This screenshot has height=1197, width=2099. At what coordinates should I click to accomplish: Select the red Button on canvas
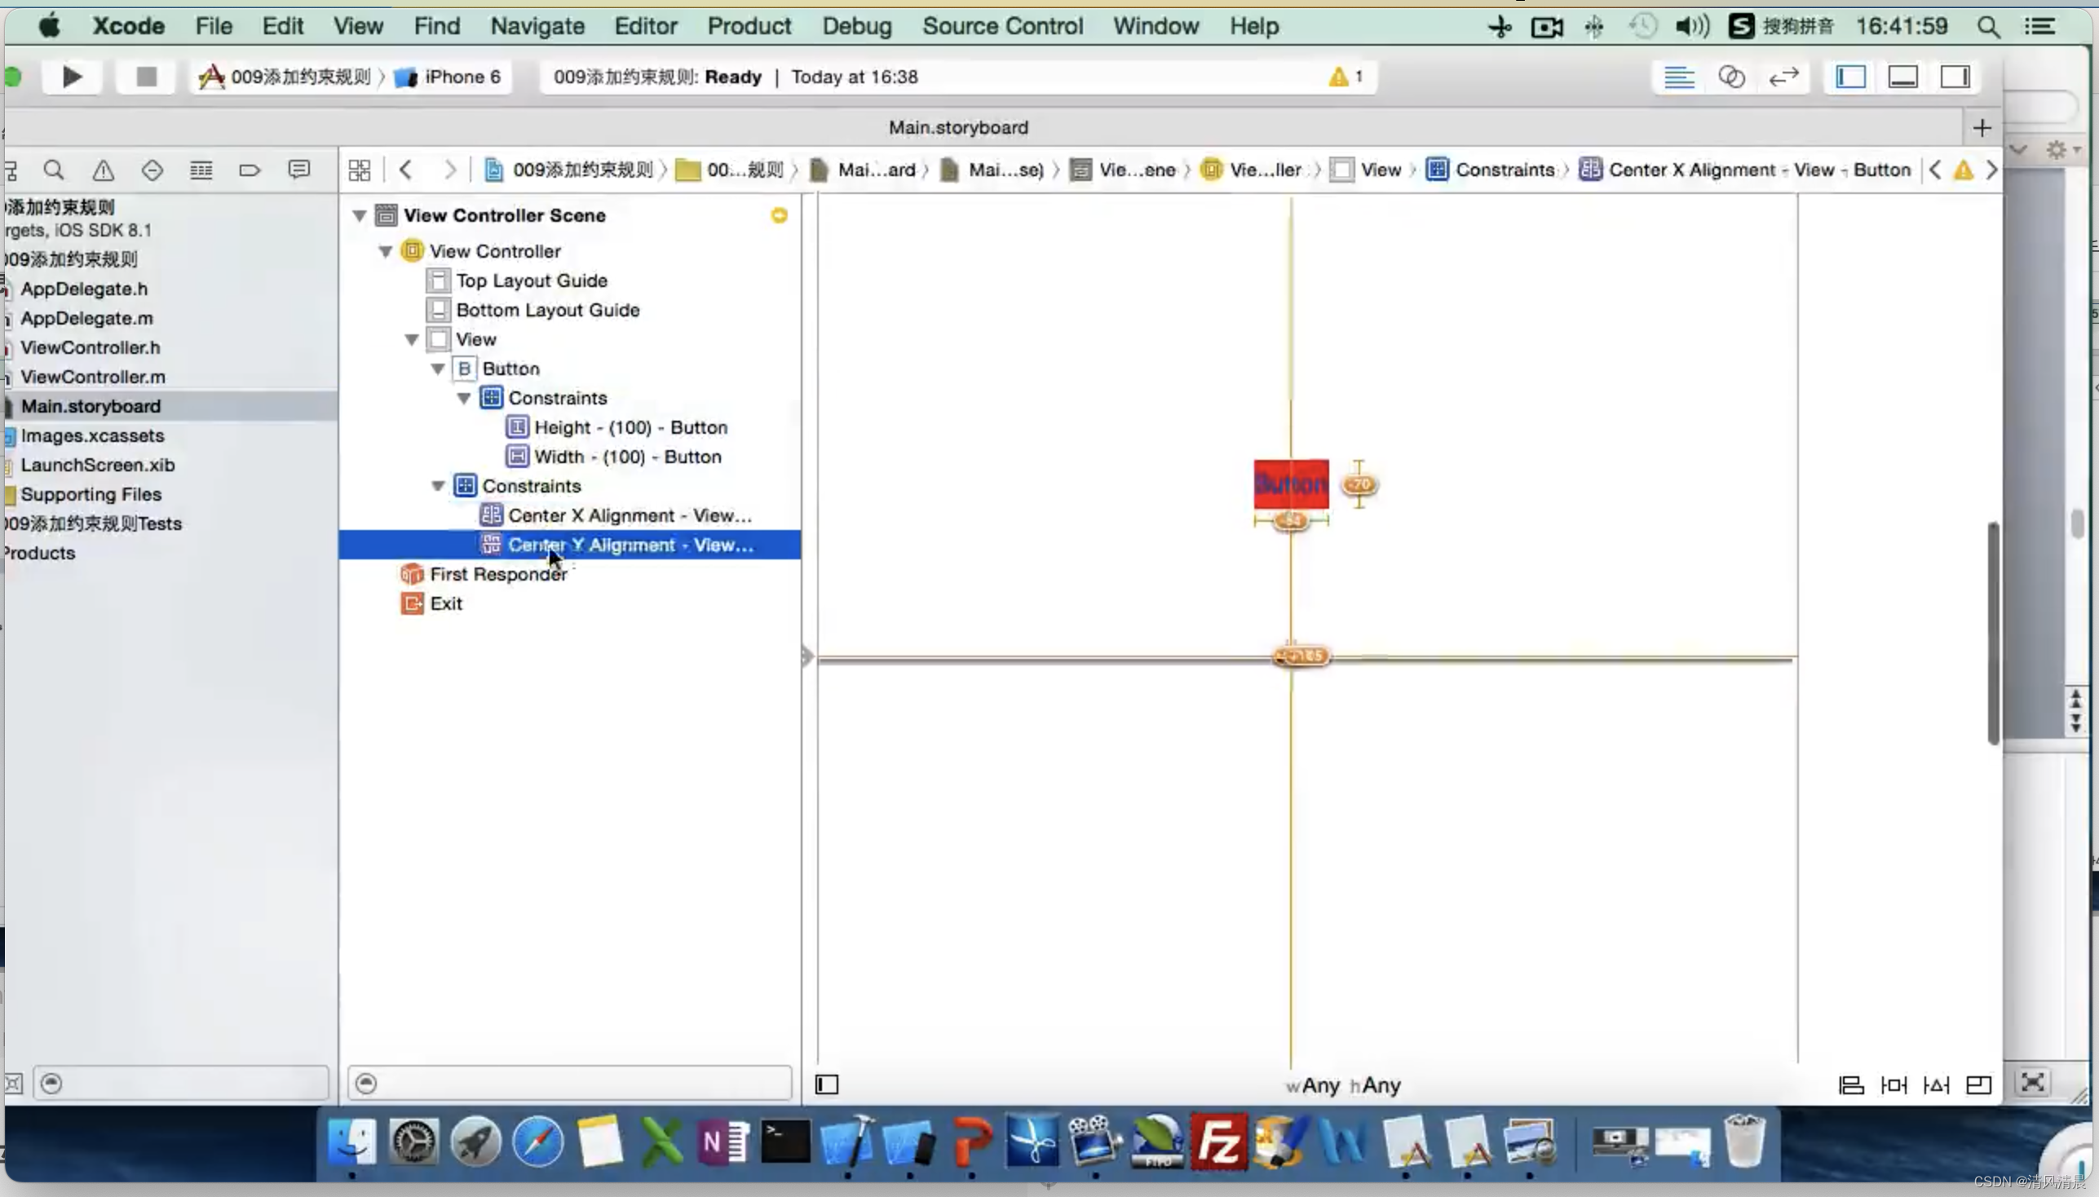(1290, 484)
